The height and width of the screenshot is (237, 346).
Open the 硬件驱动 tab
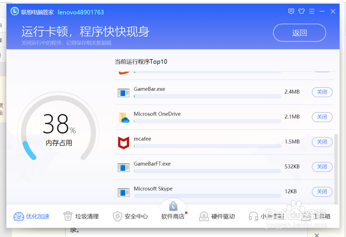[x=217, y=217]
